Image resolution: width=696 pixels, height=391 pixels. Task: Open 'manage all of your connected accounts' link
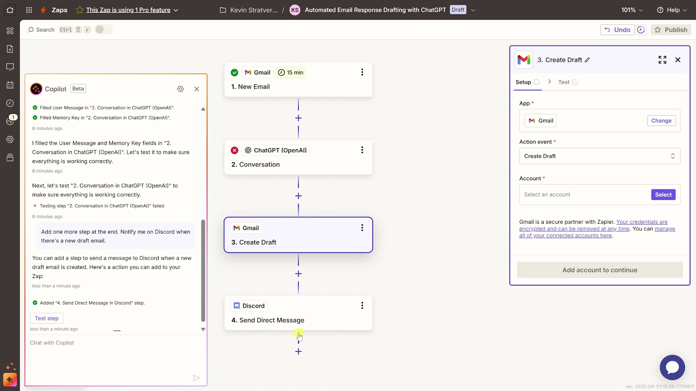click(597, 232)
